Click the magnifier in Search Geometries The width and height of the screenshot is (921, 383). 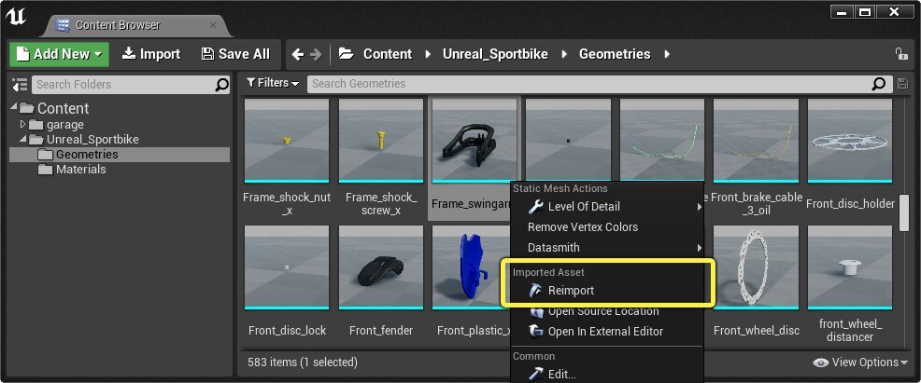click(879, 84)
